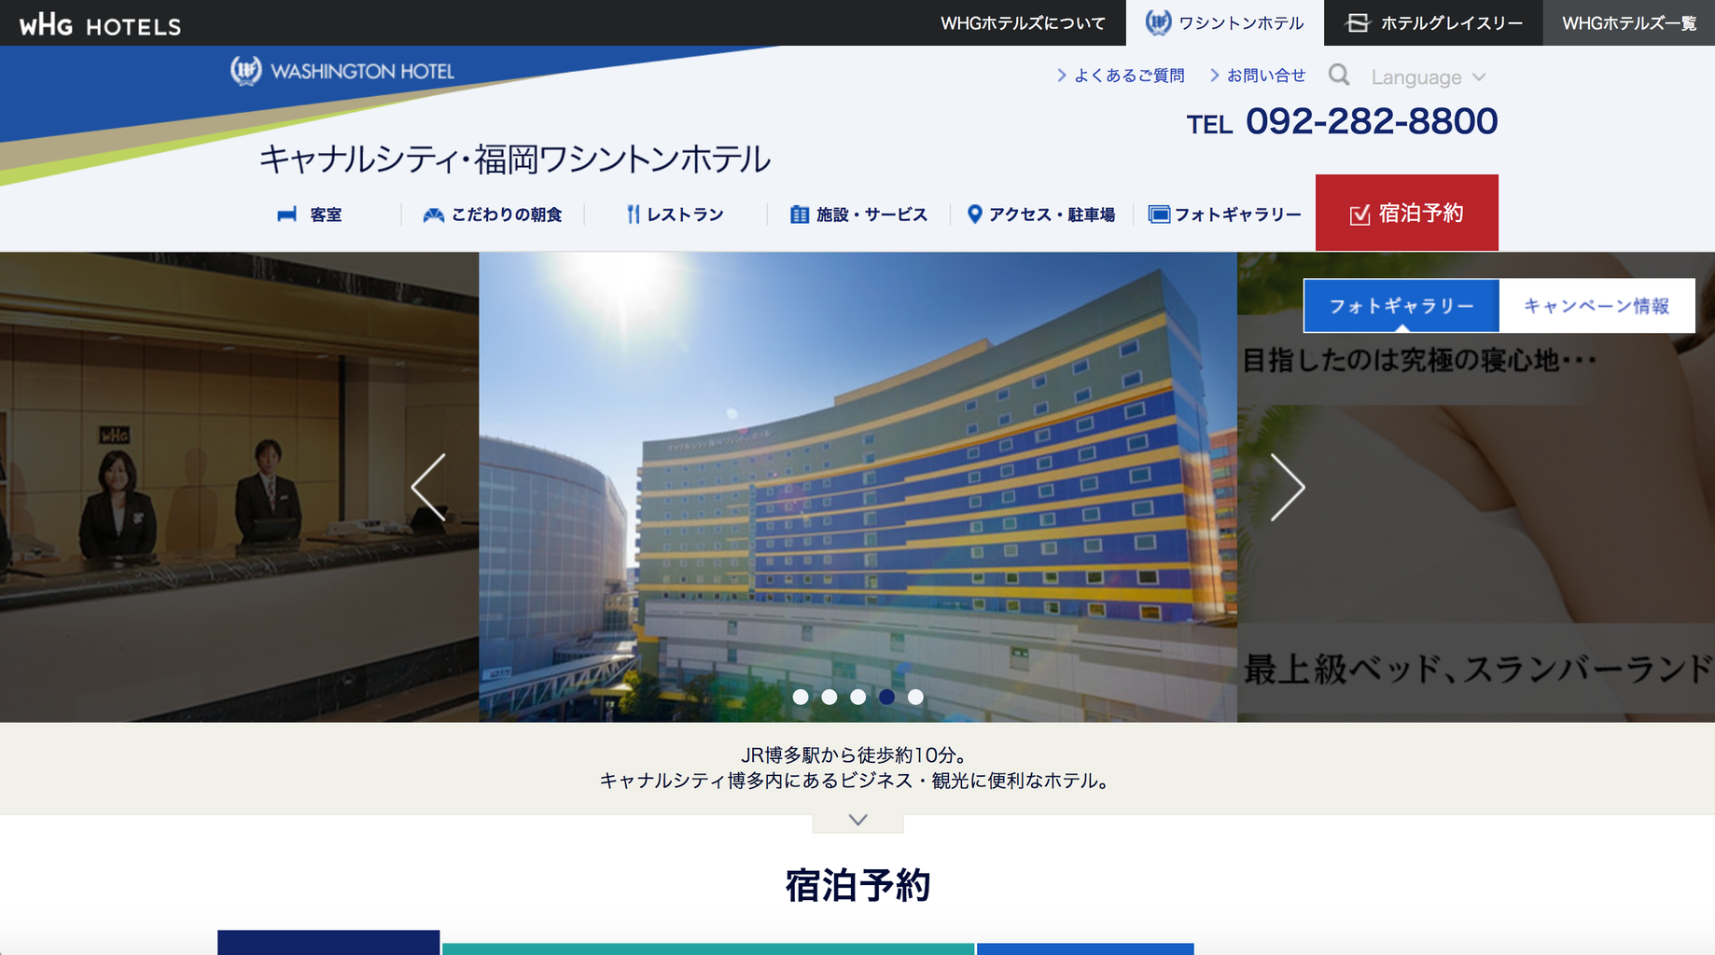Go to second carousel slide dot
The image size is (1715, 955).
(830, 697)
